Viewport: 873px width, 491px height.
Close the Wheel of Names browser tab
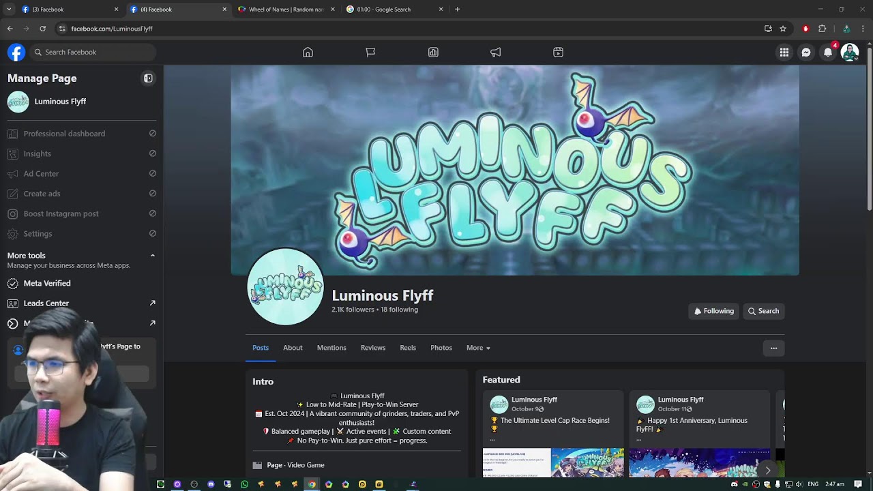333,10
